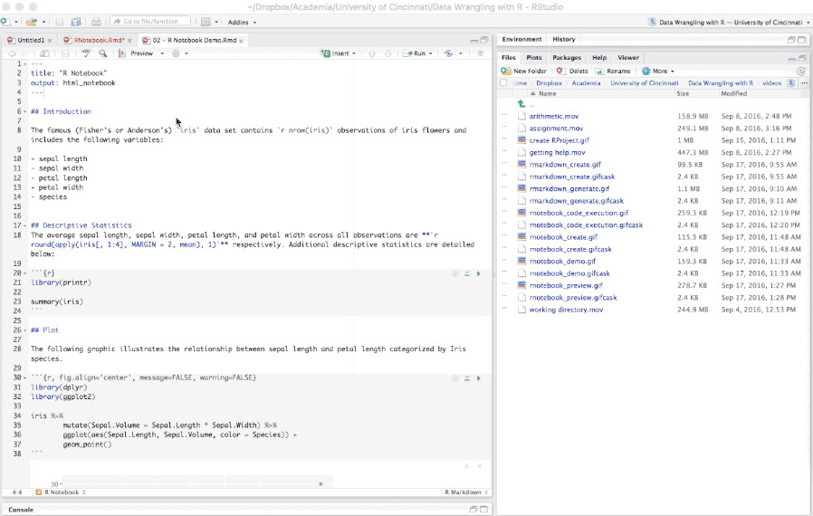Click the Preview notebook button
813x516 pixels.
136,53
